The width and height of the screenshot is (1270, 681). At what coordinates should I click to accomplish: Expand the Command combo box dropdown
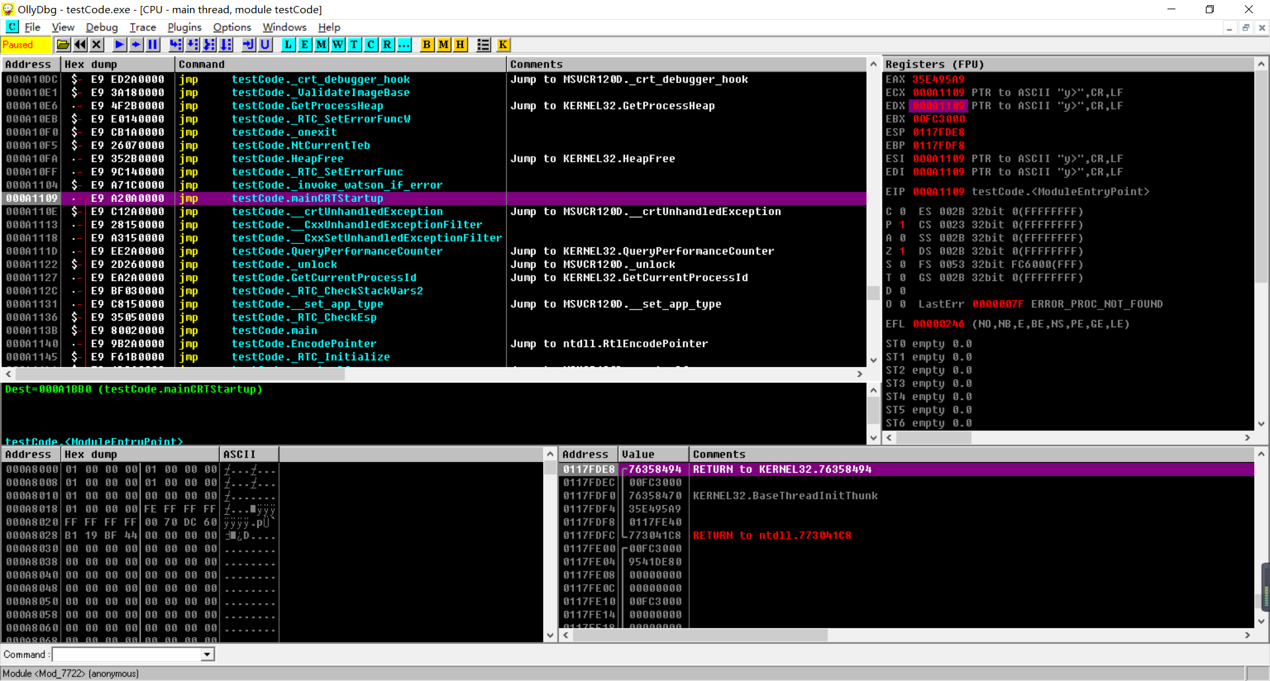(x=208, y=655)
